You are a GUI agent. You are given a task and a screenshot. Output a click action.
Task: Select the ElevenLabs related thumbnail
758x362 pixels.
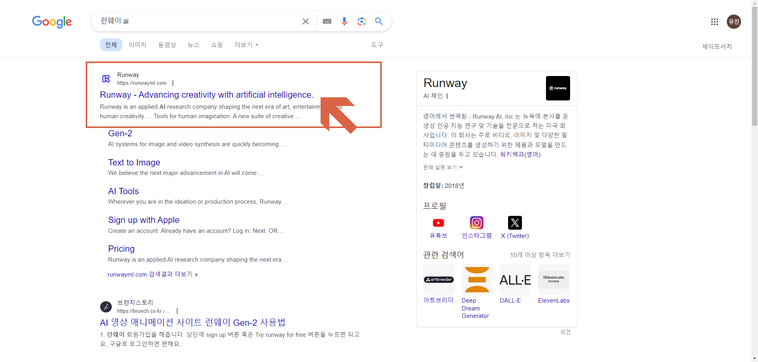(x=554, y=280)
